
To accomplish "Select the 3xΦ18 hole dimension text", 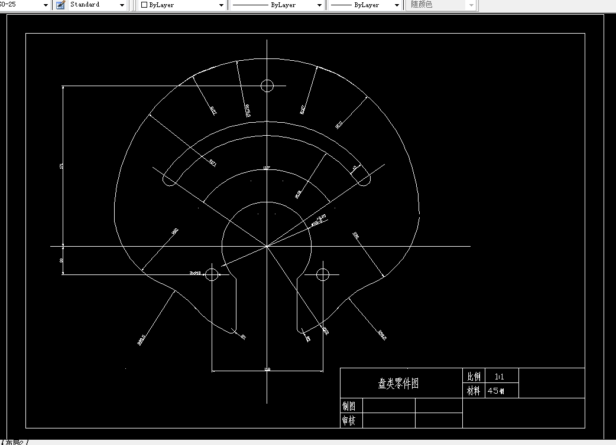I will (x=195, y=273).
